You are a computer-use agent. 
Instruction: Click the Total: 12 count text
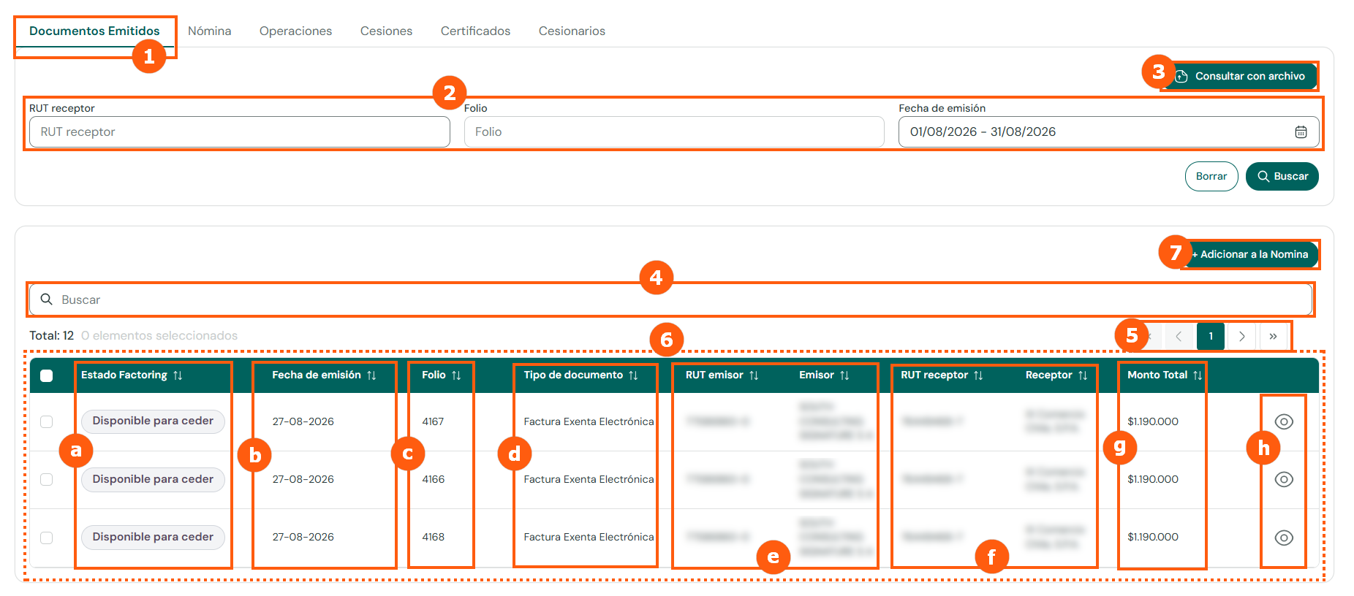tap(51, 336)
